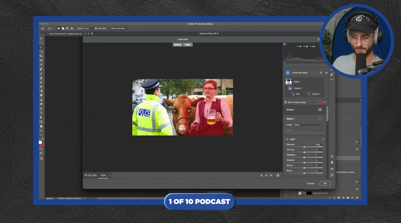The height and width of the screenshot is (223, 401).
Task: Switch to the Before view tab
Action: click(178, 45)
